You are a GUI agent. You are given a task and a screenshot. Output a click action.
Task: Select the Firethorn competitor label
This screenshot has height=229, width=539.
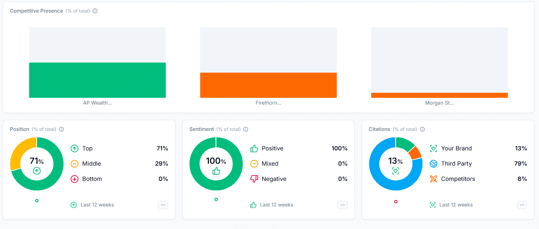click(268, 102)
